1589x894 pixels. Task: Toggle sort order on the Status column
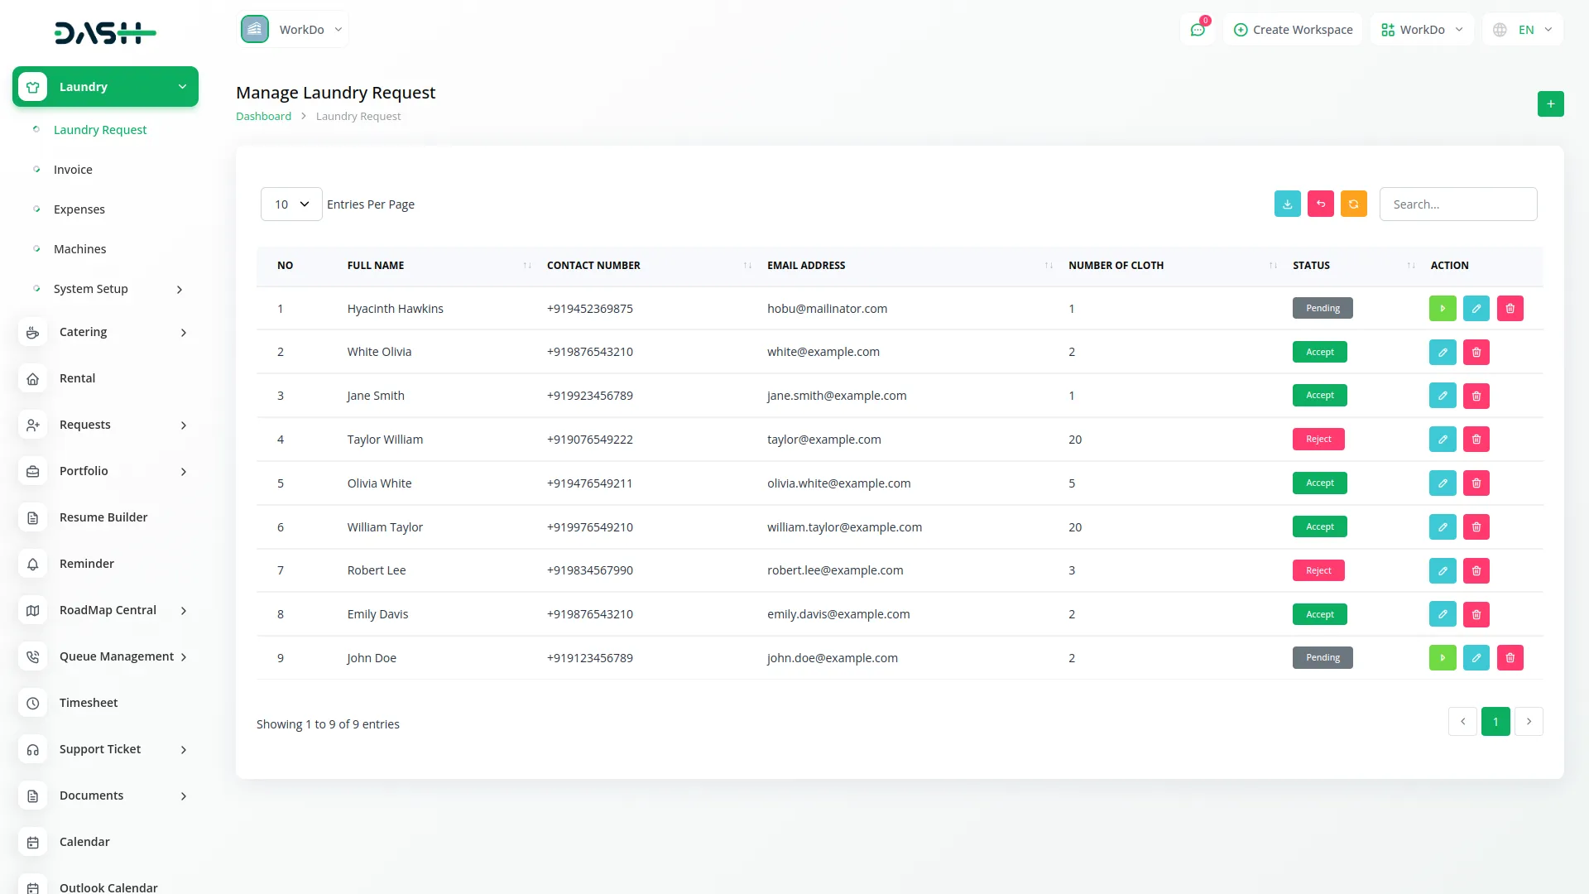[x=1411, y=266]
